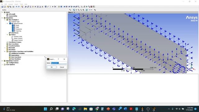Collapse the Mesh tree node
The width and height of the screenshot is (199, 112).
tap(2, 12)
